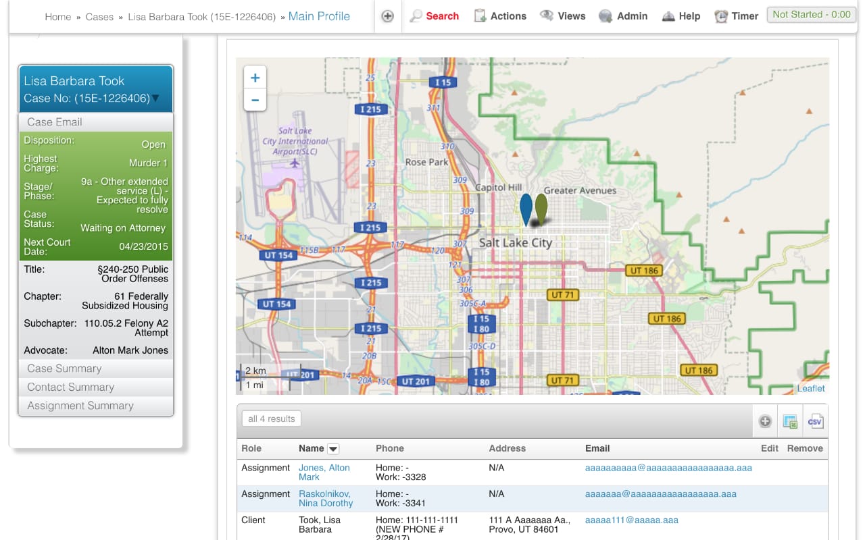Viewport: 865px width, 540px height.
Task: Expand the case header dropdown arrow
Action: click(156, 99)
